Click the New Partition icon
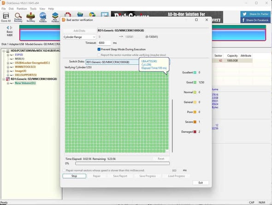 coord(55,18)
